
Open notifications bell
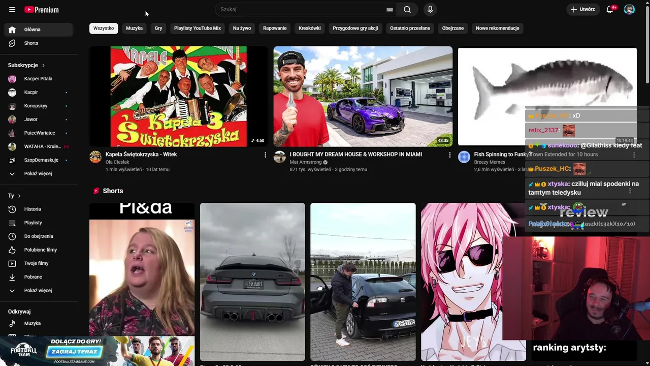(x=610, y=9)
